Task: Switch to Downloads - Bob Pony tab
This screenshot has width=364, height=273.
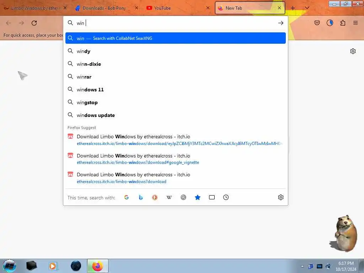Action: click(104, 8)
